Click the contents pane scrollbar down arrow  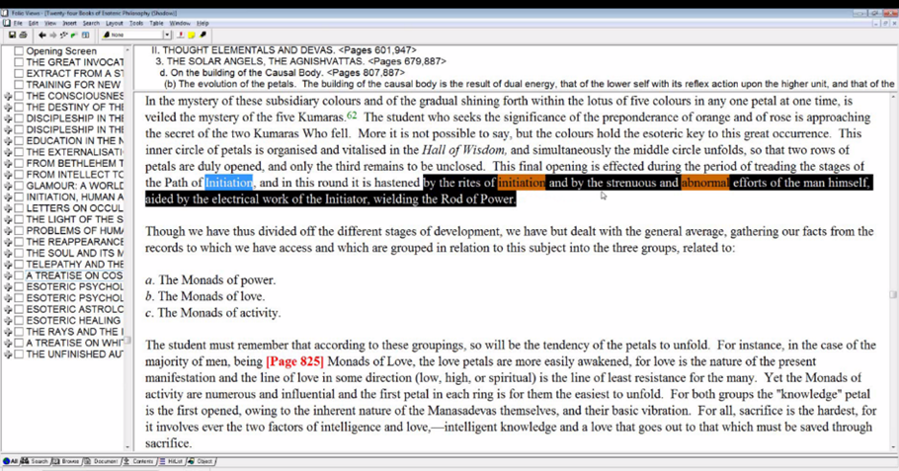click(127, 447)
